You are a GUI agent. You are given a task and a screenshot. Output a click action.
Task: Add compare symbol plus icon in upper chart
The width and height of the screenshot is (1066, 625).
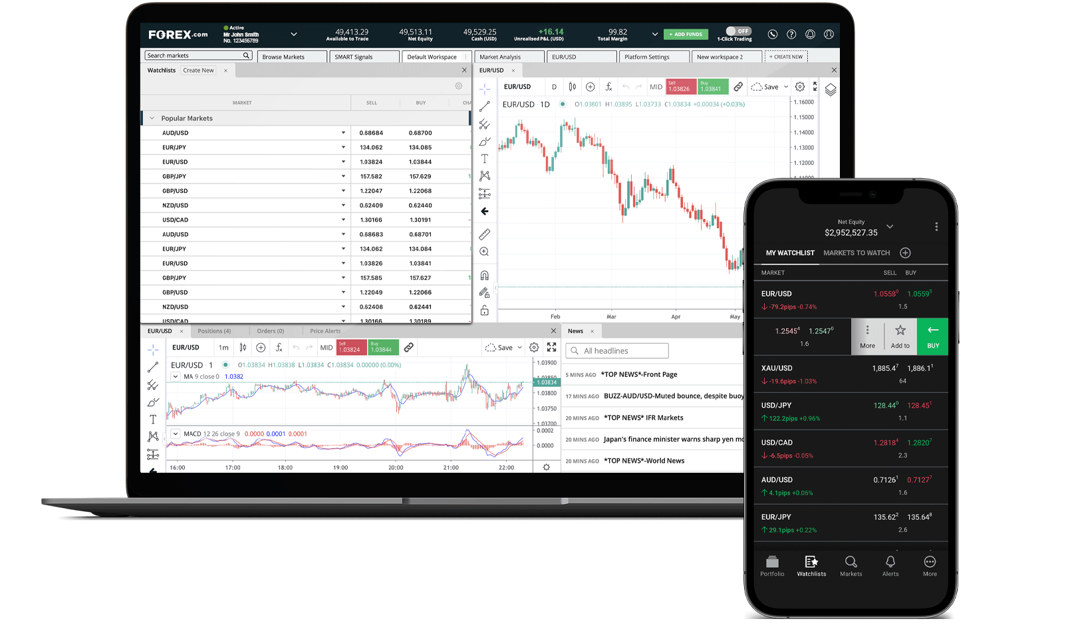coord(591,86)
